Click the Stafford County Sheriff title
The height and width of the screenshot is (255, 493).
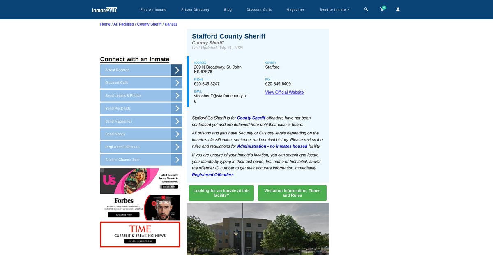228,36
